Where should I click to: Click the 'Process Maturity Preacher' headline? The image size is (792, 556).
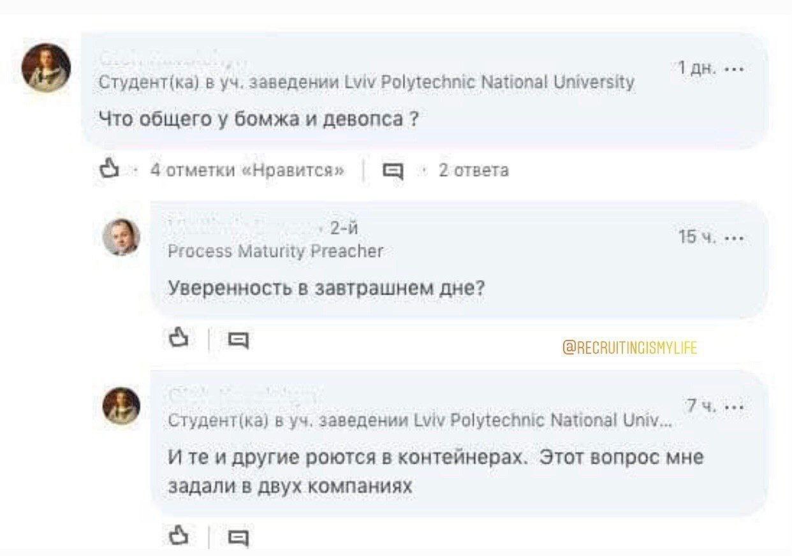pyautogui.click(x=275, y=251)
